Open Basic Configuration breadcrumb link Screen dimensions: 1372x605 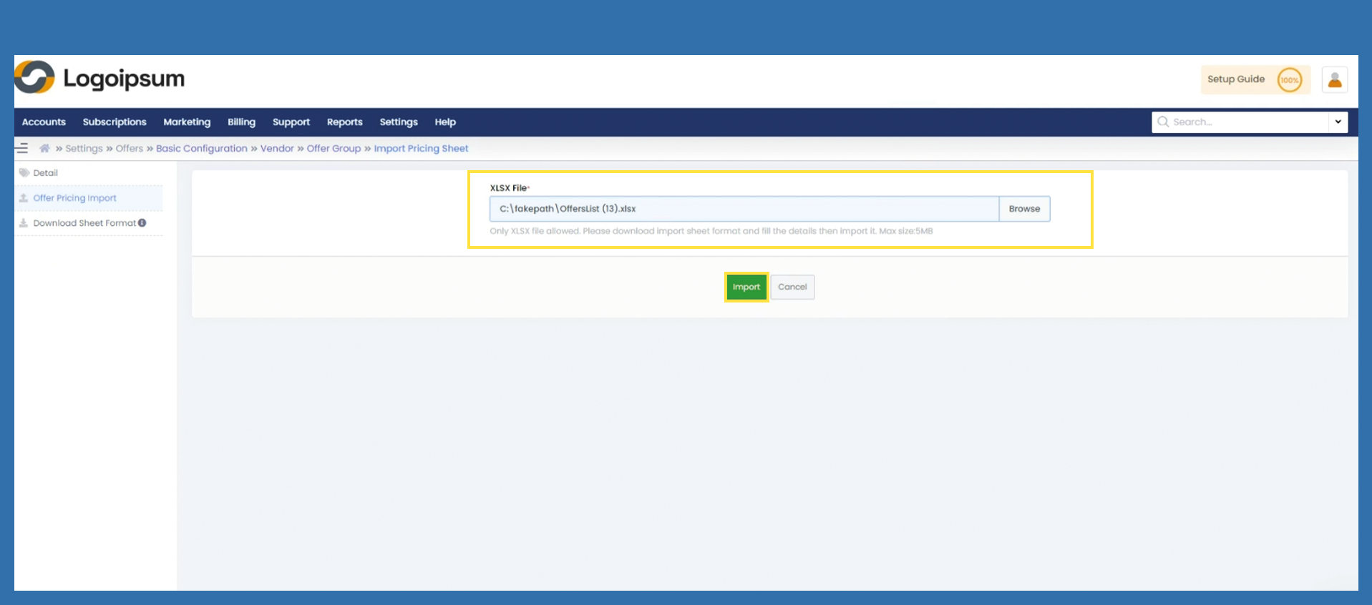coord(201,149)
